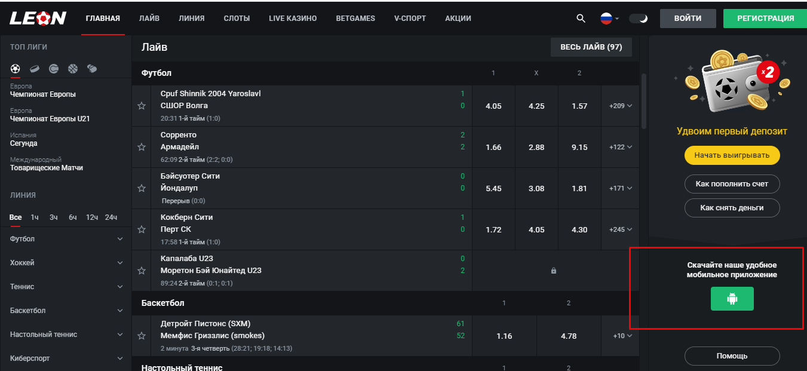Image resolution: width=807 pixels, height=371 pixels.
Task: Go to ГЛАВНАЯ in top navigation
Action: pos(103,19)
